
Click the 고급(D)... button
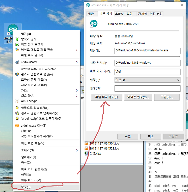pyautogui.click(x=167, y=97)
